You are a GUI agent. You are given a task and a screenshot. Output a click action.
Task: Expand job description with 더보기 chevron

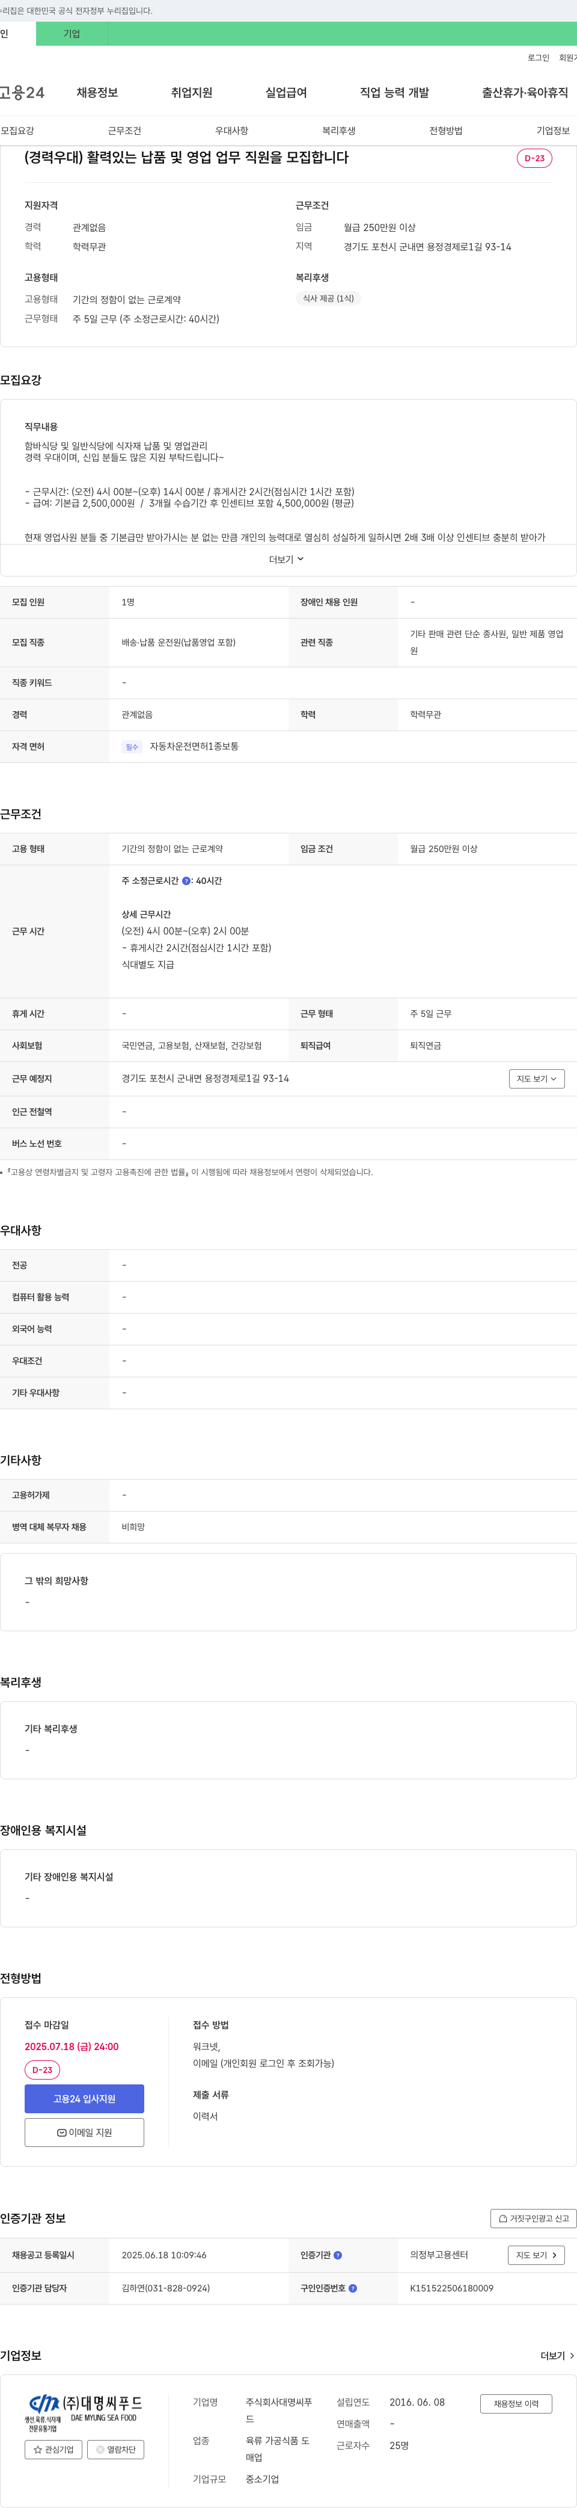pyautogui.click(x=287, y=559)
